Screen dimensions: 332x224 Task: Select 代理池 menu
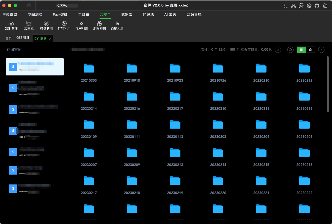pos(148,15)
